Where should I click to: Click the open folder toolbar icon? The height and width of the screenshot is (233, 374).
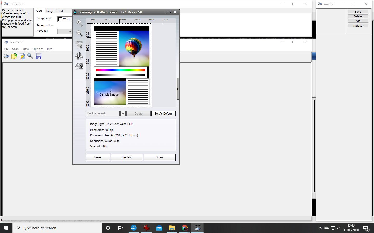[x=14, y=56]
